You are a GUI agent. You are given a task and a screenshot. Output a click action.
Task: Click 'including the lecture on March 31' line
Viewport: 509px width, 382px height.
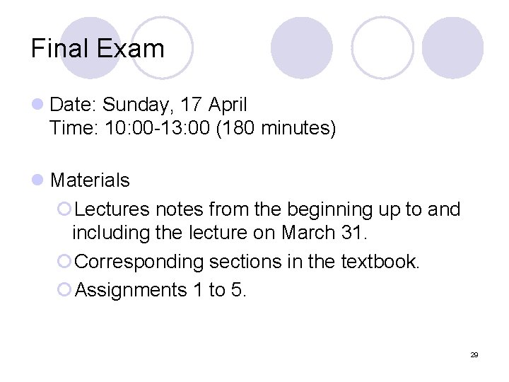coord(219,233)
